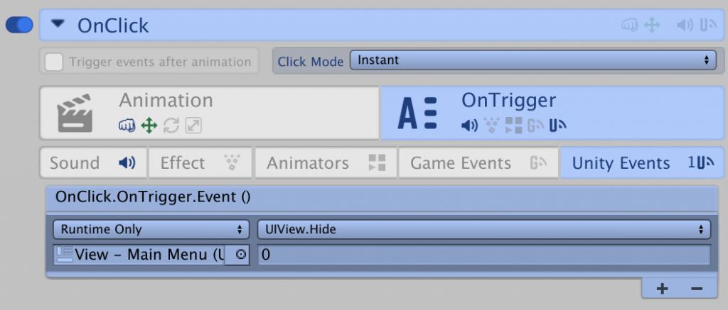Click the punch icon under Animation

click(x=127, y=126)
